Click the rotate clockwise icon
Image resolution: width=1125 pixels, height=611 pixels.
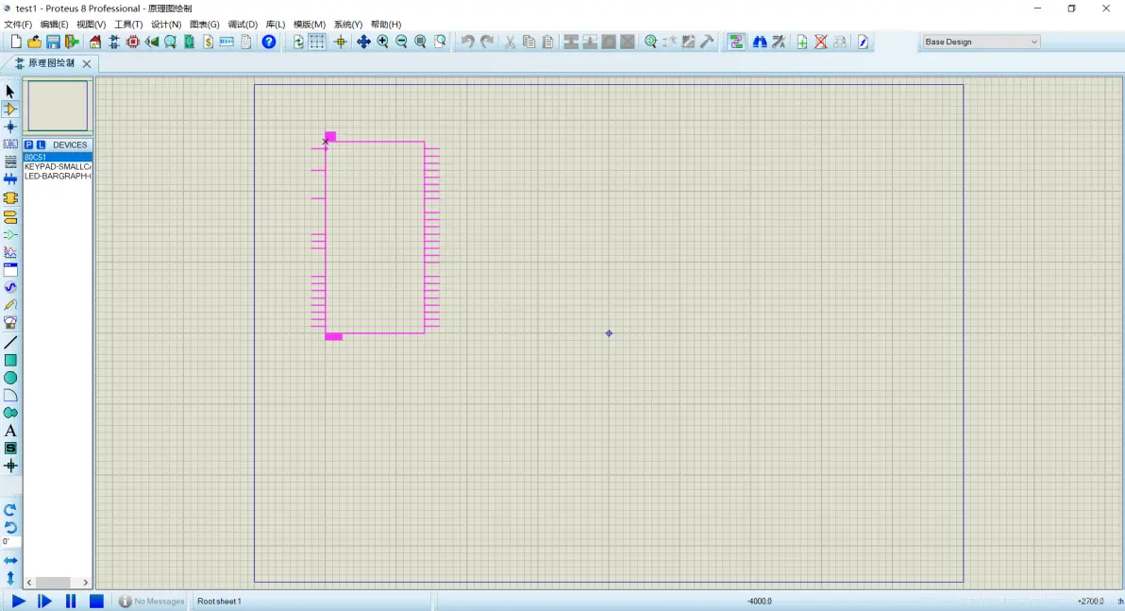point(10,509)
